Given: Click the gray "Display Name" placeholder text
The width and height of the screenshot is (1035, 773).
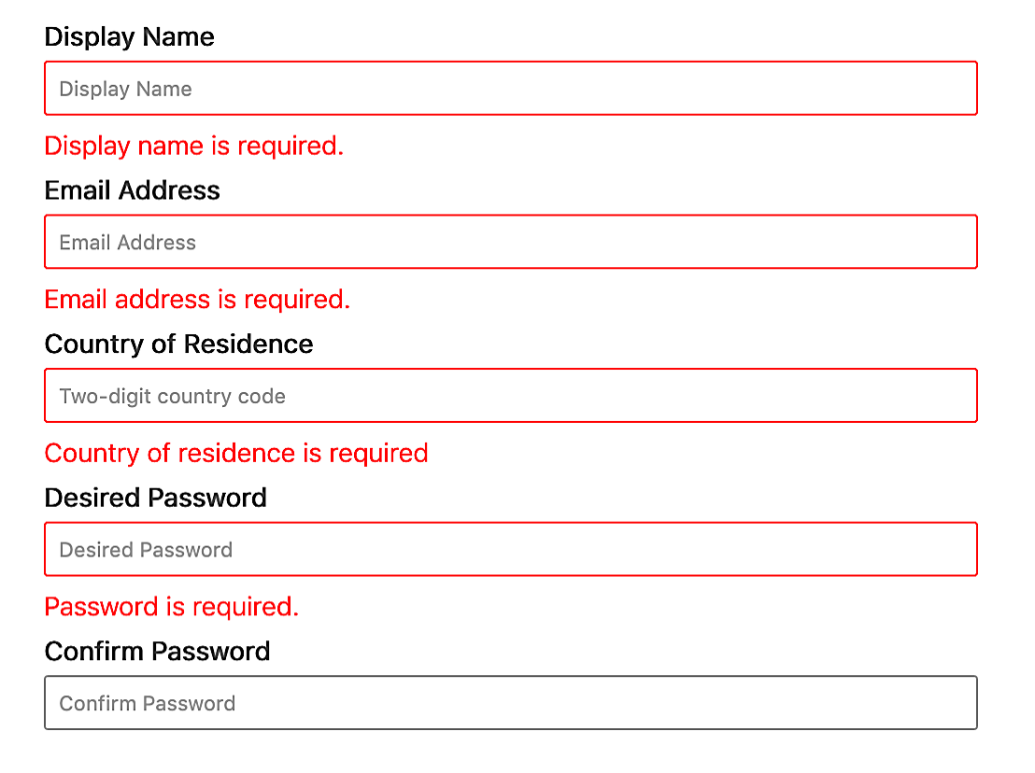Looking at the screenshot, I should [126, 90].
